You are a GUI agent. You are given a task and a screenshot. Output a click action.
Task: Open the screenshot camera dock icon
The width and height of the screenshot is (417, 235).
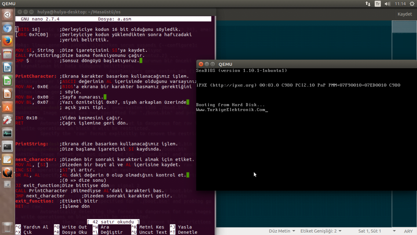point(7,184)
